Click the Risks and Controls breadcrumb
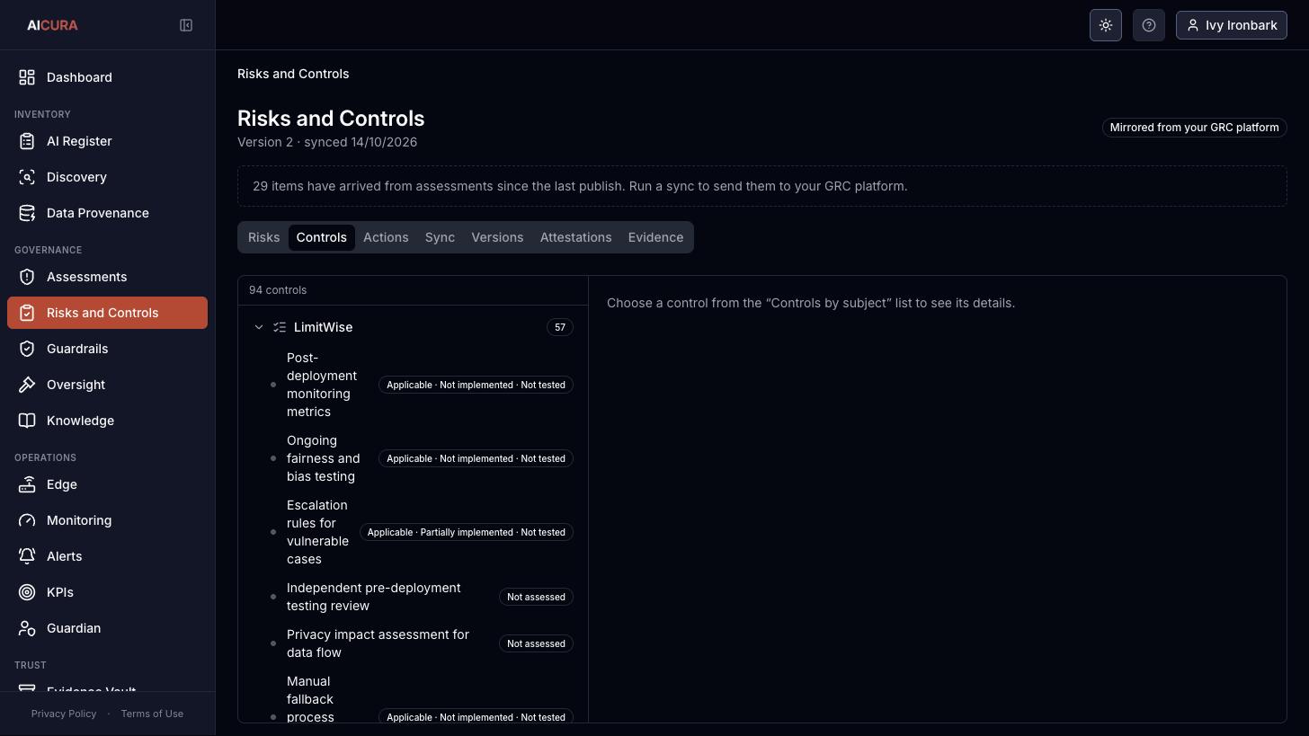 [293, 74]
